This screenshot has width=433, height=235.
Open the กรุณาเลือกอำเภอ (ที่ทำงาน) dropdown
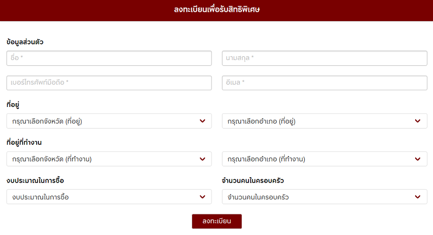click(x=324, y=159)
